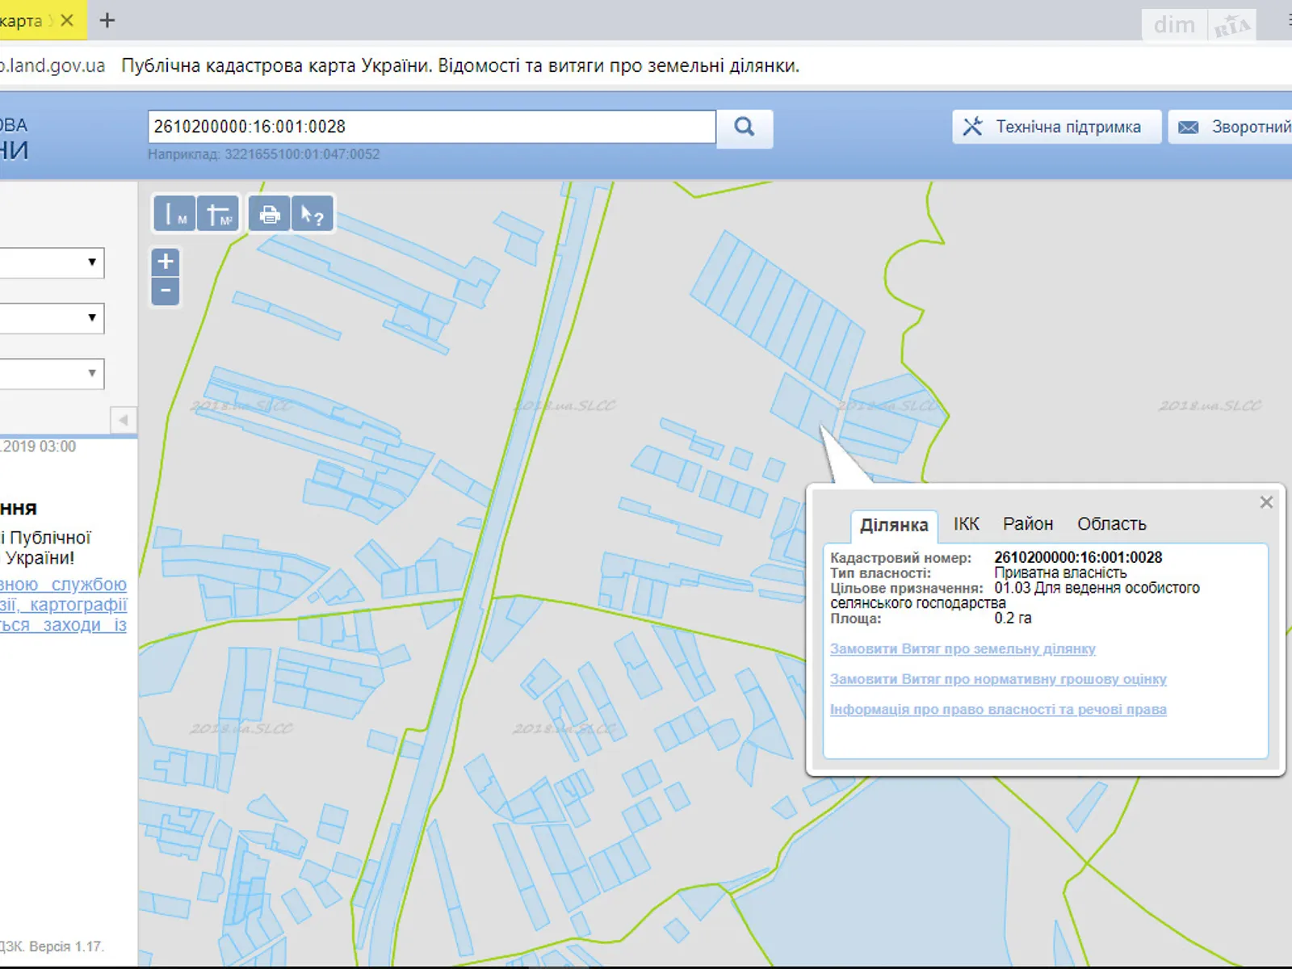Click the Приватна власність text
Viewport: 1292px width, 969px height.
pos(1060,573)
